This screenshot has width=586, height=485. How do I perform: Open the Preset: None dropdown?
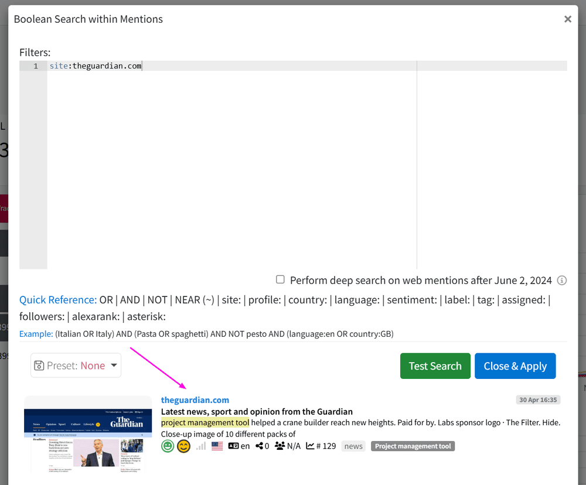coord(76,365)
